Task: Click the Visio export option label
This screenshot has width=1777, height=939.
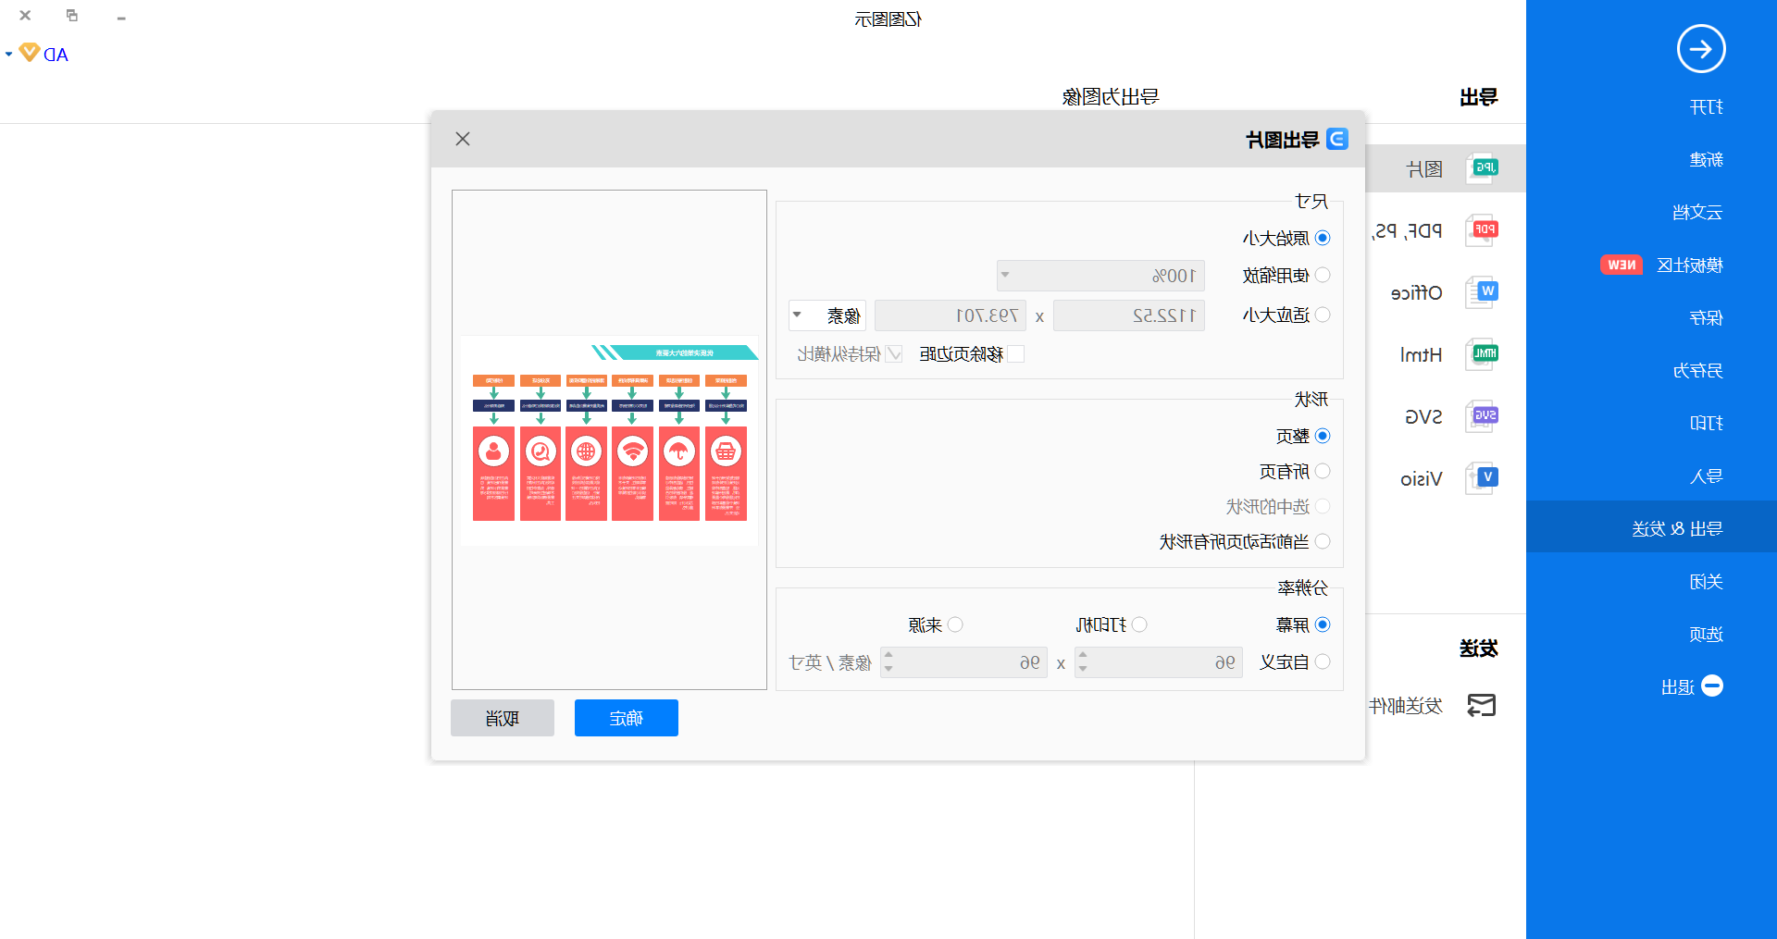Action: [1421, 479]
